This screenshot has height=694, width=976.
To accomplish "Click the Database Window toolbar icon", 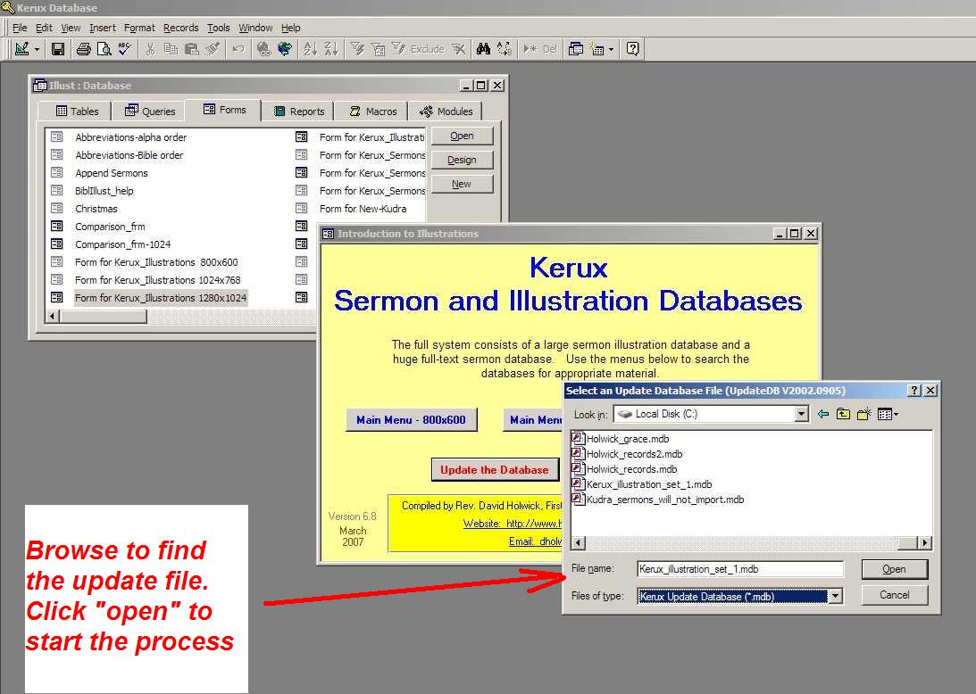I will pos(576,49).
